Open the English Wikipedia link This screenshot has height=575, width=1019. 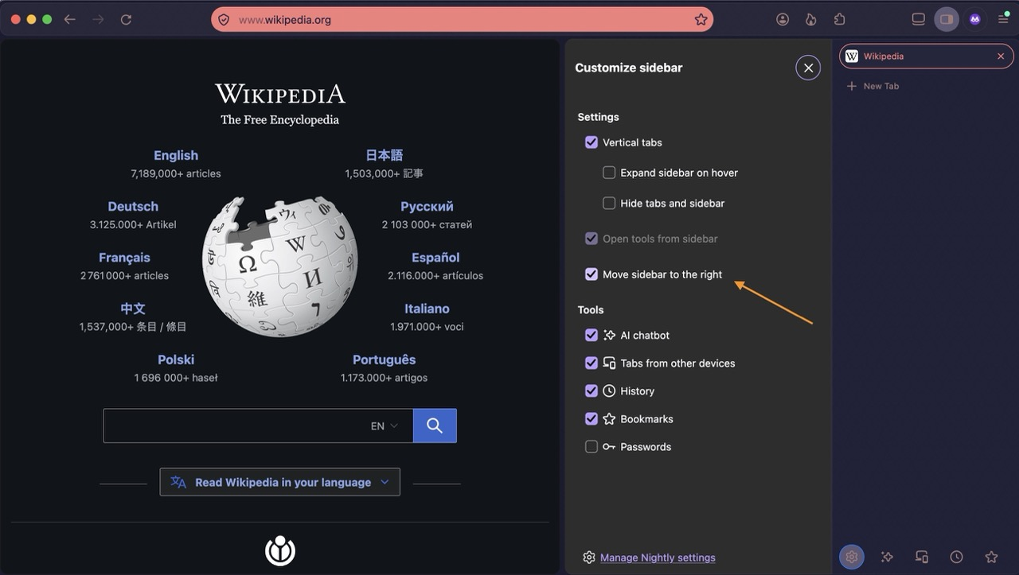point(176,156)
